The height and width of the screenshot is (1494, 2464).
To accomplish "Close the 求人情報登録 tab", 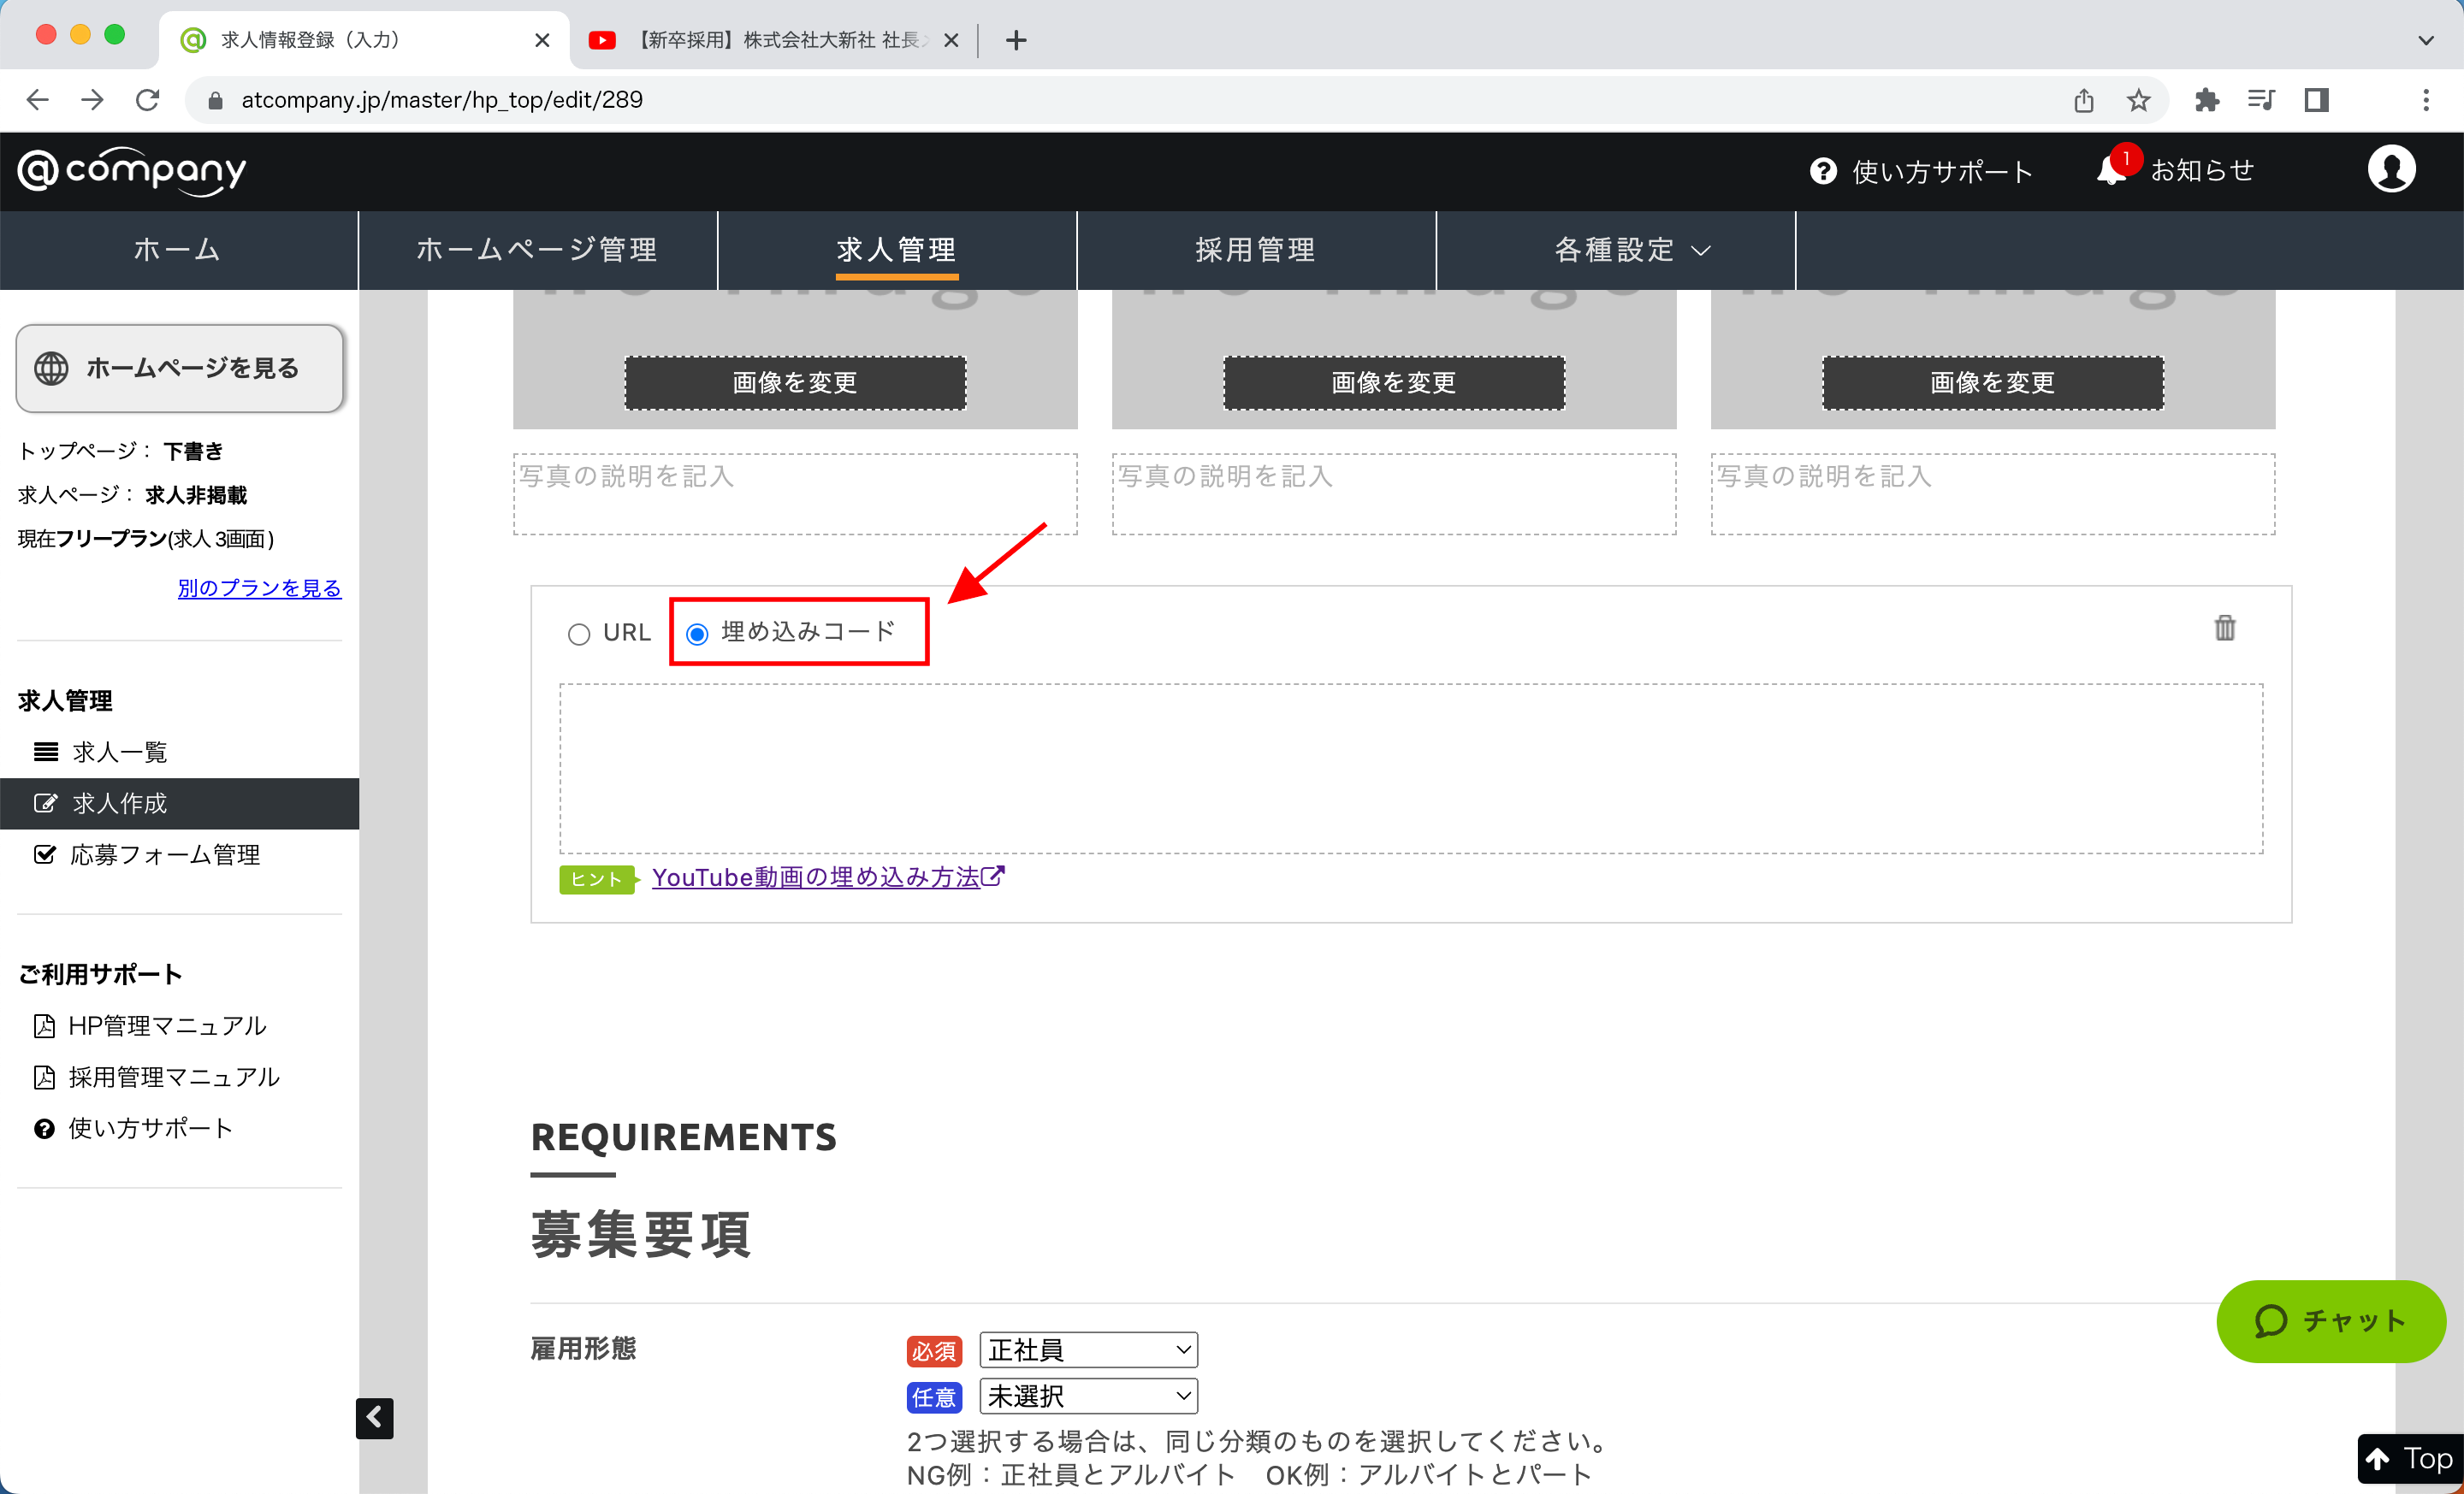I will coord(542,40).
